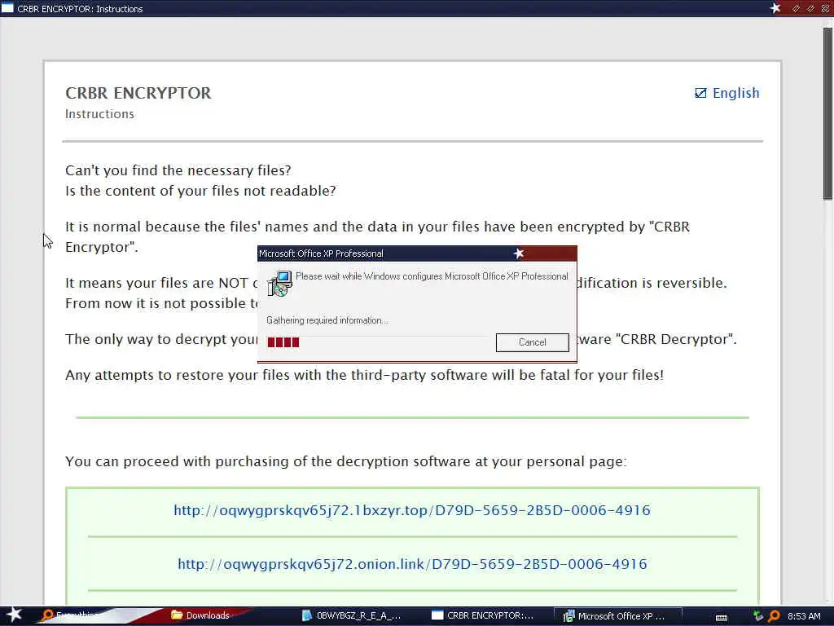The height and width of the screenshot is (626, 834).
Task: Click the 8:53 AM clock
Action: (804, 616)
